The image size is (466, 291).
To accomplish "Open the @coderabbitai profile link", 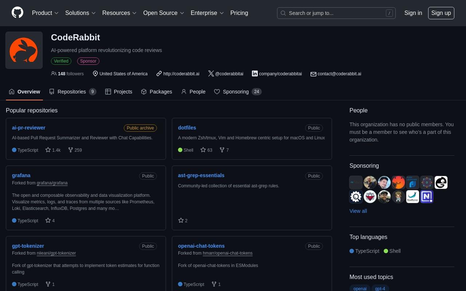I will 229,73.
